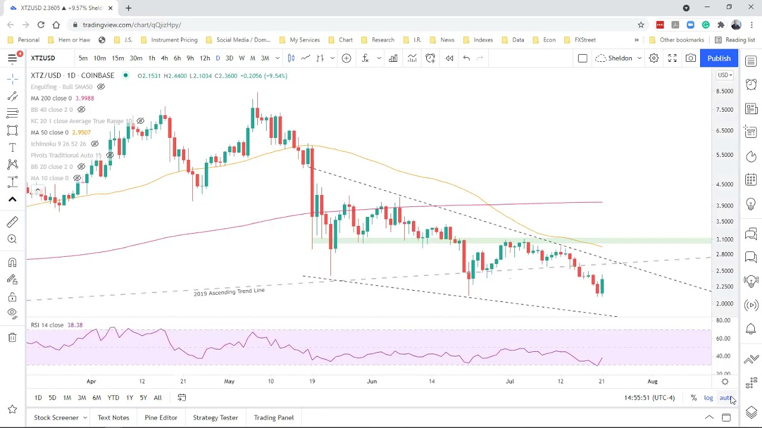The height and width of the screenshot is (428, 762).
Task: Toggle stay in drawing mode pencil-lock
Action: [13, 279]
